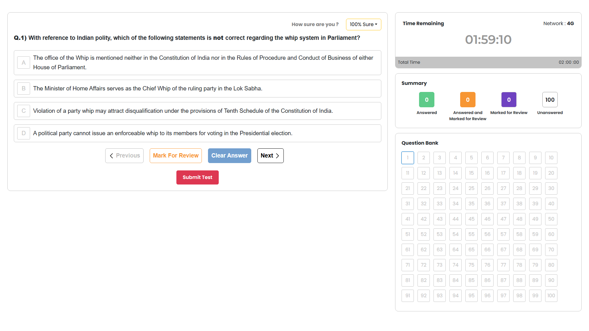589x331 pixels.
Task: Click the Unanswered 100 count box
Action: (x=550, y=100)
